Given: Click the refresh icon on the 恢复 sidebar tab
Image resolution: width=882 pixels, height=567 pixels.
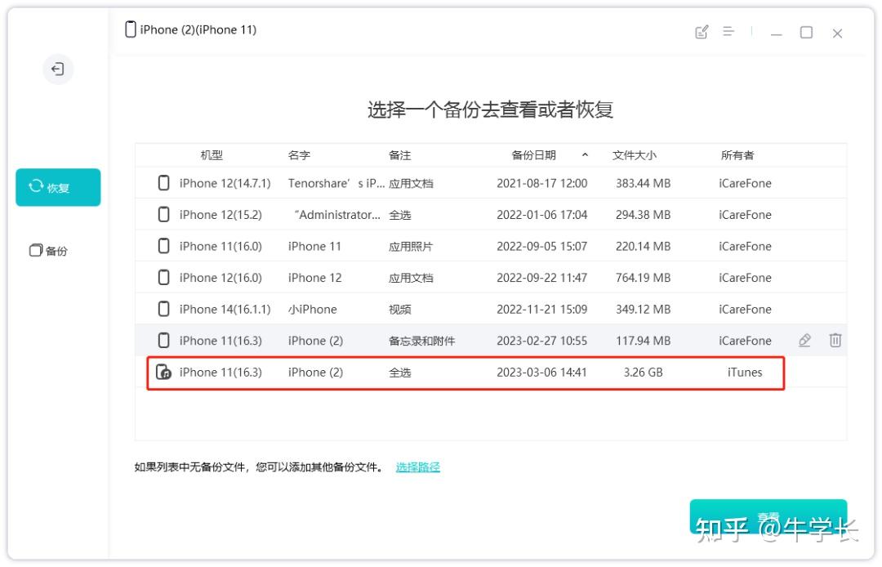Looking at the screenshot, I should point(38,186).
